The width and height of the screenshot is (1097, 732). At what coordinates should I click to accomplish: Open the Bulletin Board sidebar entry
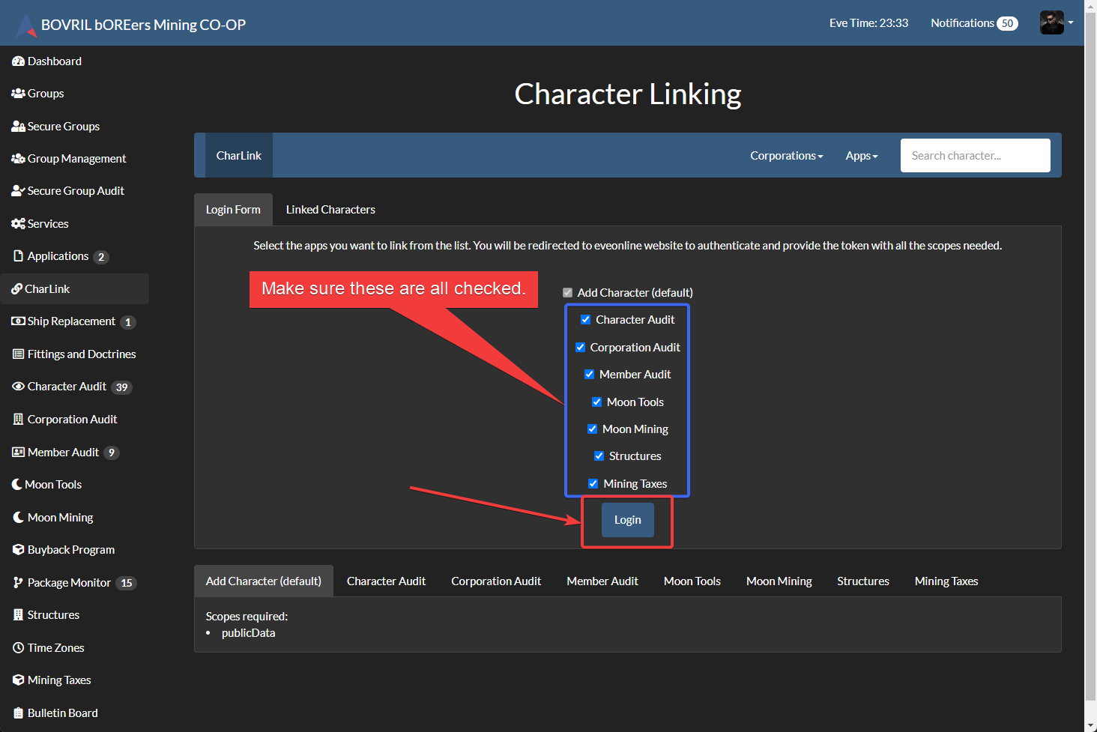pos(63,713)
